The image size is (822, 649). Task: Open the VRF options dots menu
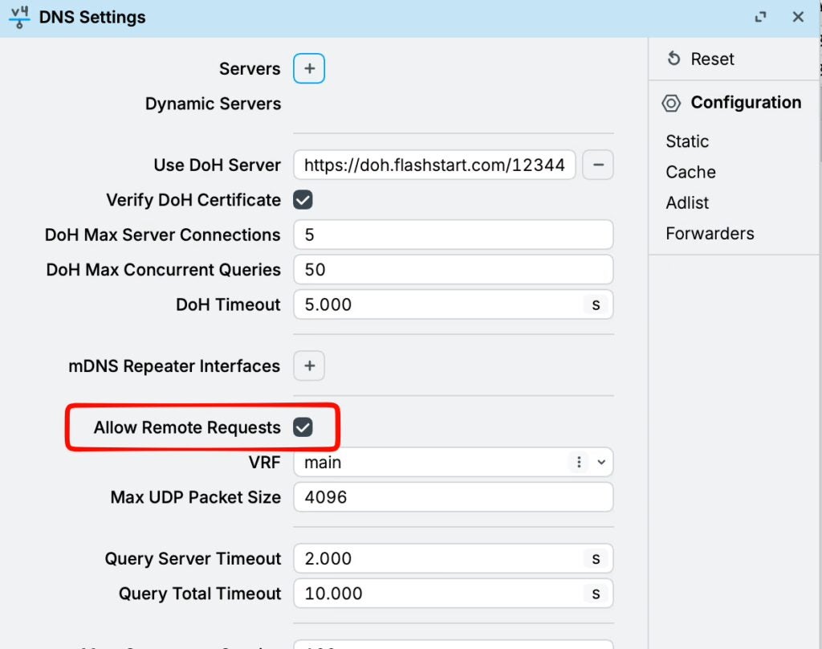click(579, 462)
